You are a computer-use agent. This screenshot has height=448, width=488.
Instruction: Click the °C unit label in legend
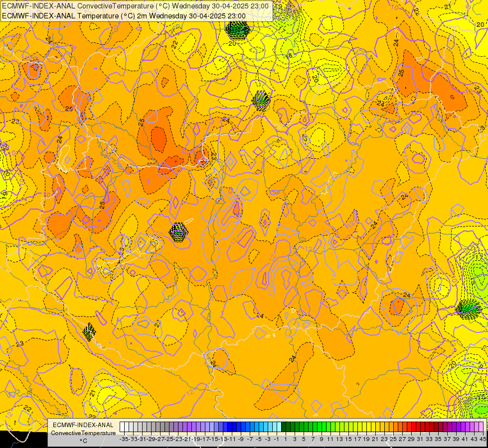point(83,441)
